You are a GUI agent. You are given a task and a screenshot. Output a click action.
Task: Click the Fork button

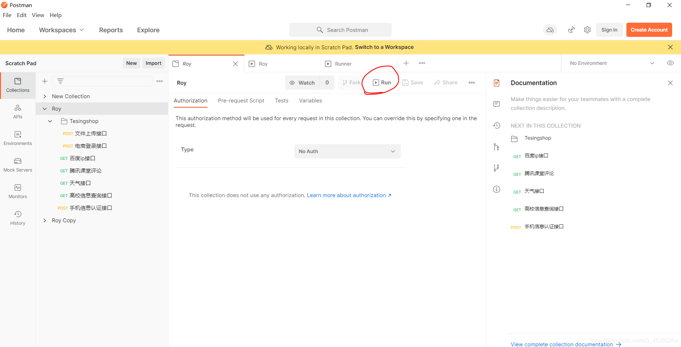pyautogui.click(x=351, y=83)
